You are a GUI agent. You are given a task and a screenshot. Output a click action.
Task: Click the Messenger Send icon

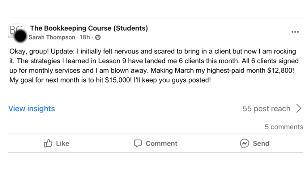click(x=244, y=143)
